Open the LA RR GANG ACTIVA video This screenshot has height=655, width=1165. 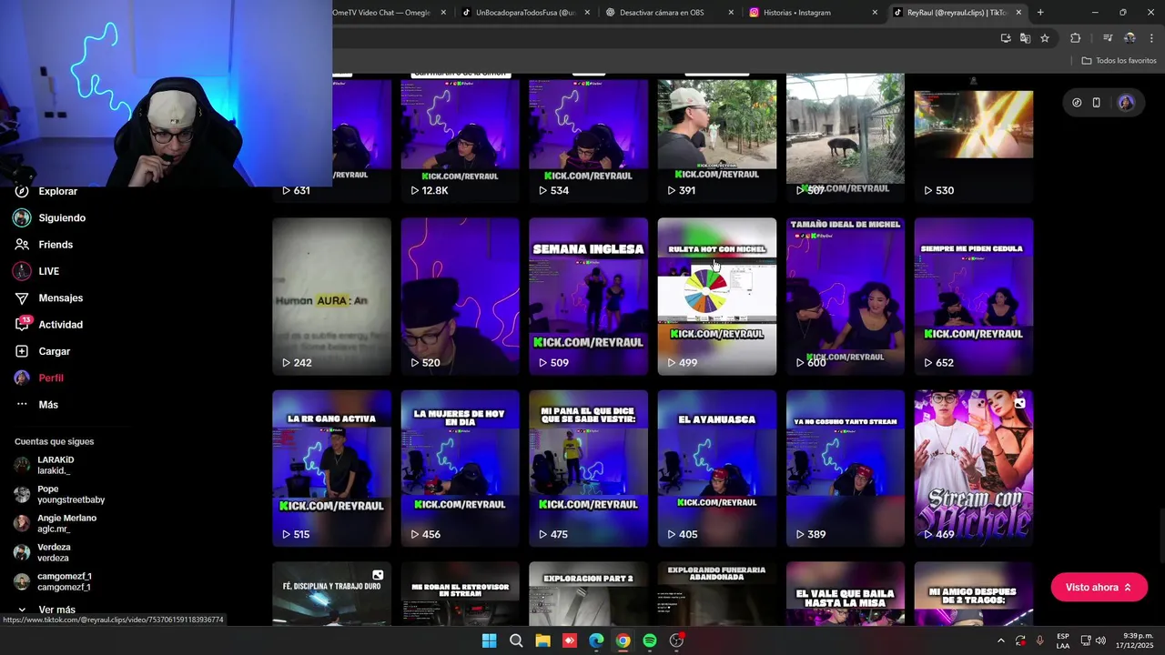click(x=331, y=469)
